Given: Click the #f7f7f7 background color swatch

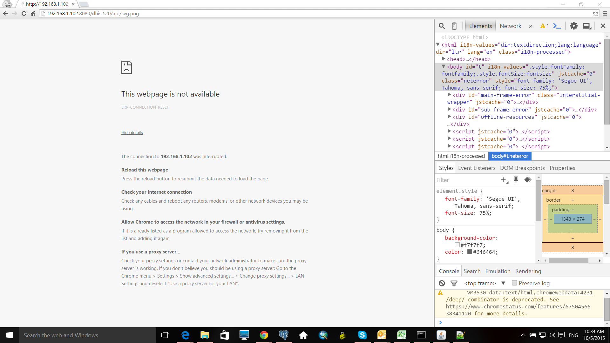Looking at the screenshot, I should click(457, 245).
